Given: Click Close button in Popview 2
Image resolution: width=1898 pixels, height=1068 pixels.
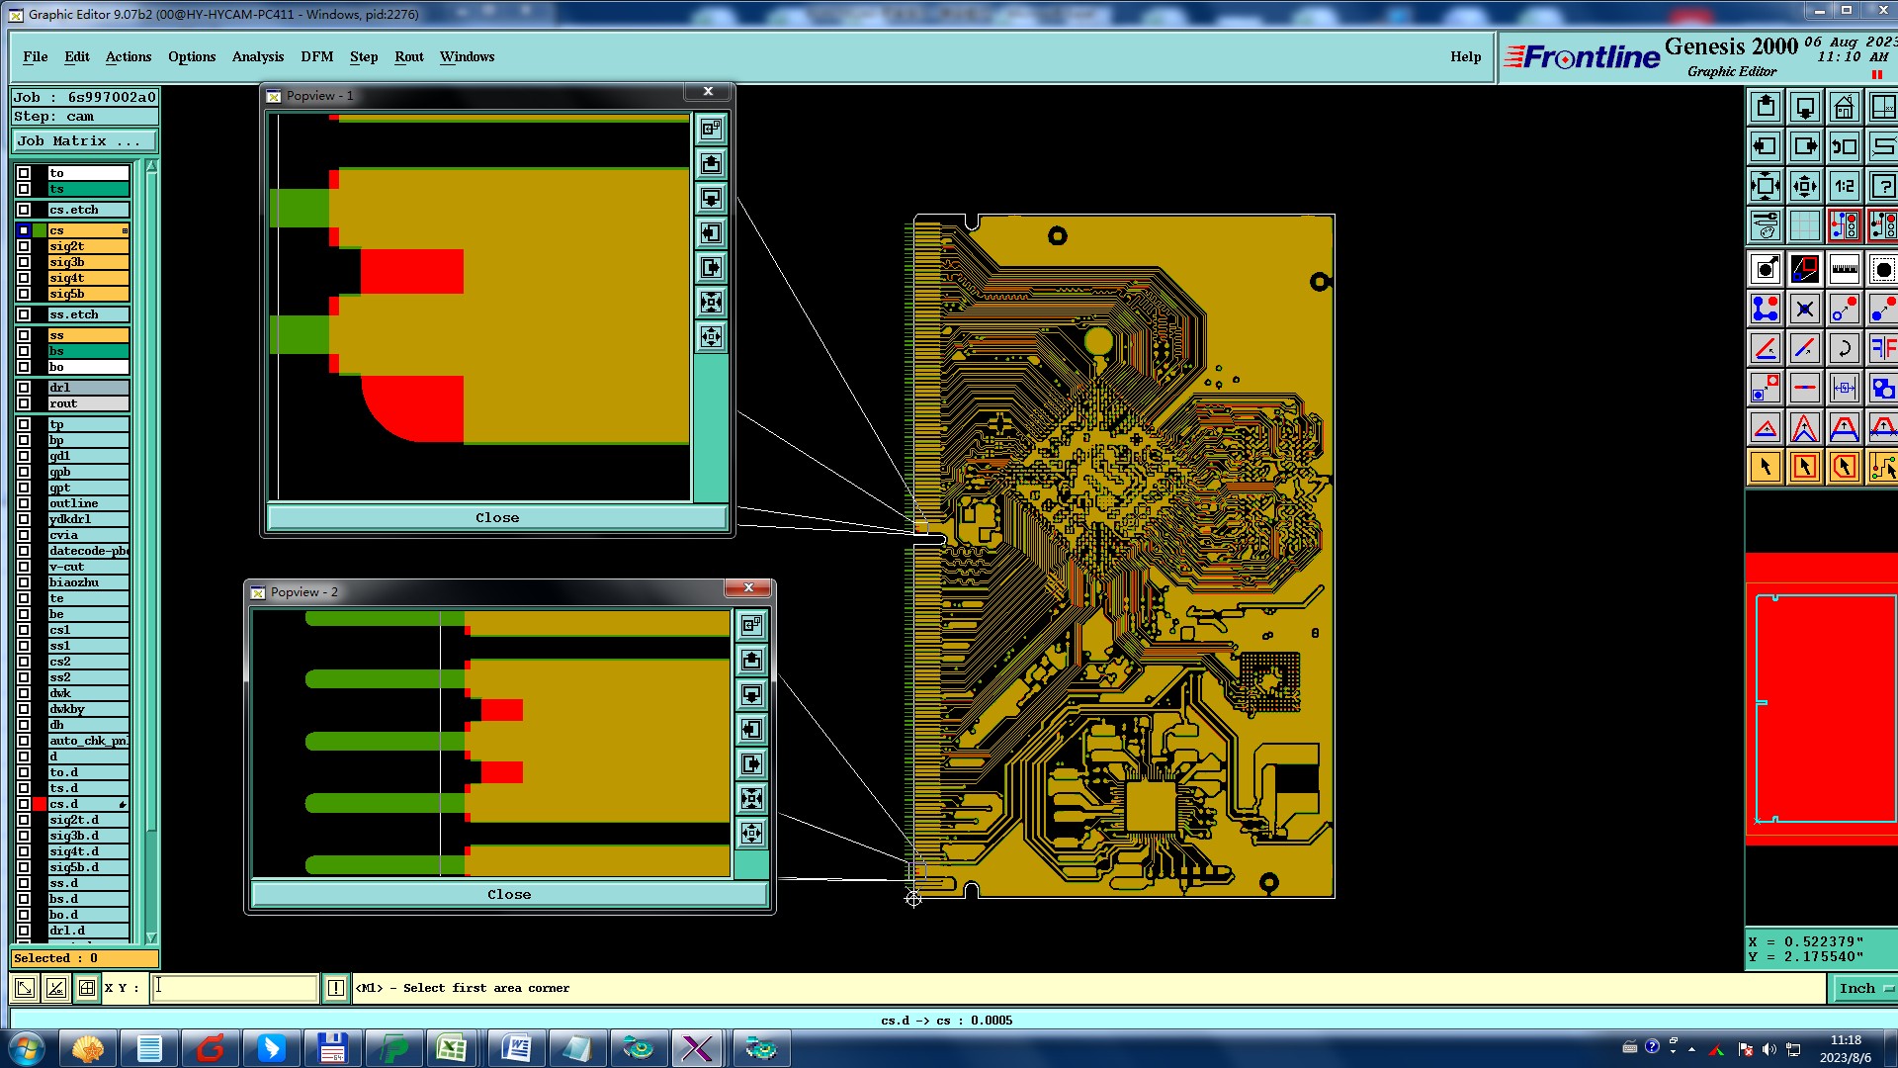Looking at the screenshot, I should [x=508, y=894].
